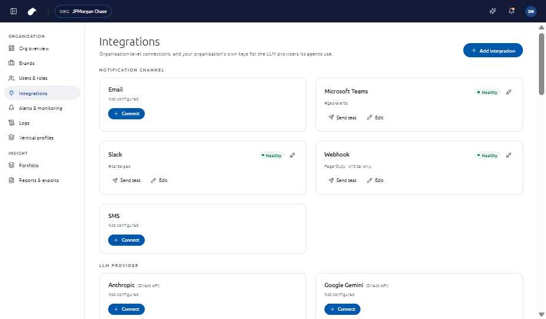The width and height of the screenshot is (546, 319).
Task: Connect the Email channel
Action: click(x=126, y=113)
